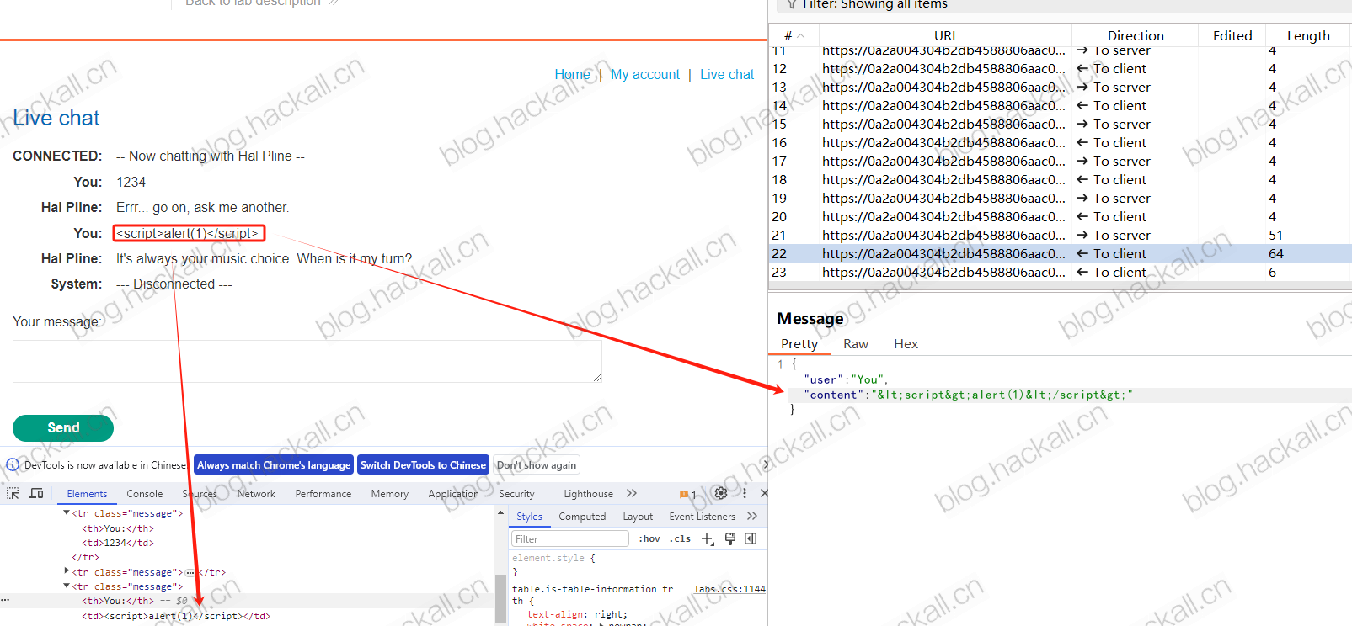Toggle the computed styles sidebar icon

coord(751,538)
